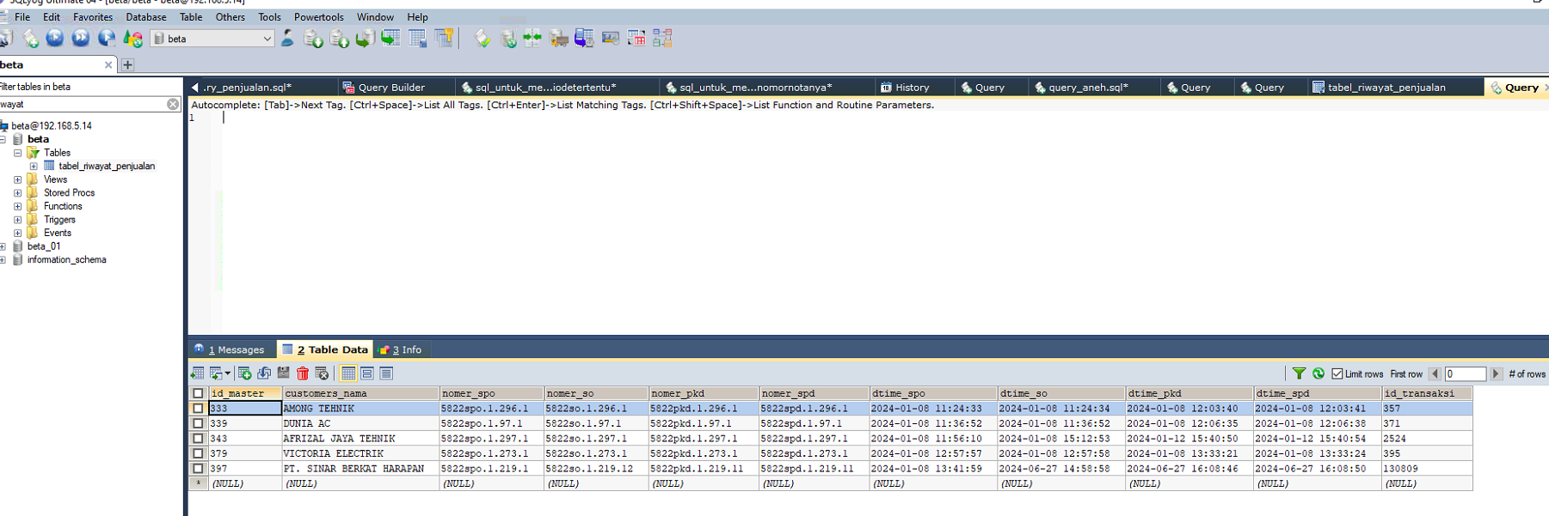Click the Schema Designer toolbar icon
Image resolution: width=1549 pixels, height=516 pixels.
[x=662, y=39]
